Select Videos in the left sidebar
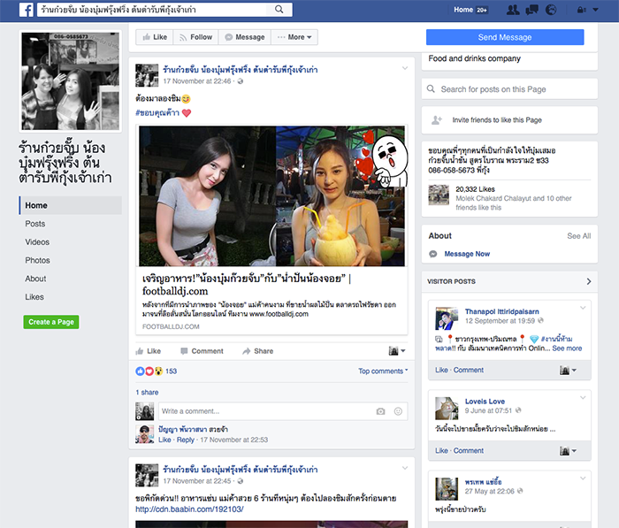619x528 pixels. pyautogui.click(x=37, y=242)
